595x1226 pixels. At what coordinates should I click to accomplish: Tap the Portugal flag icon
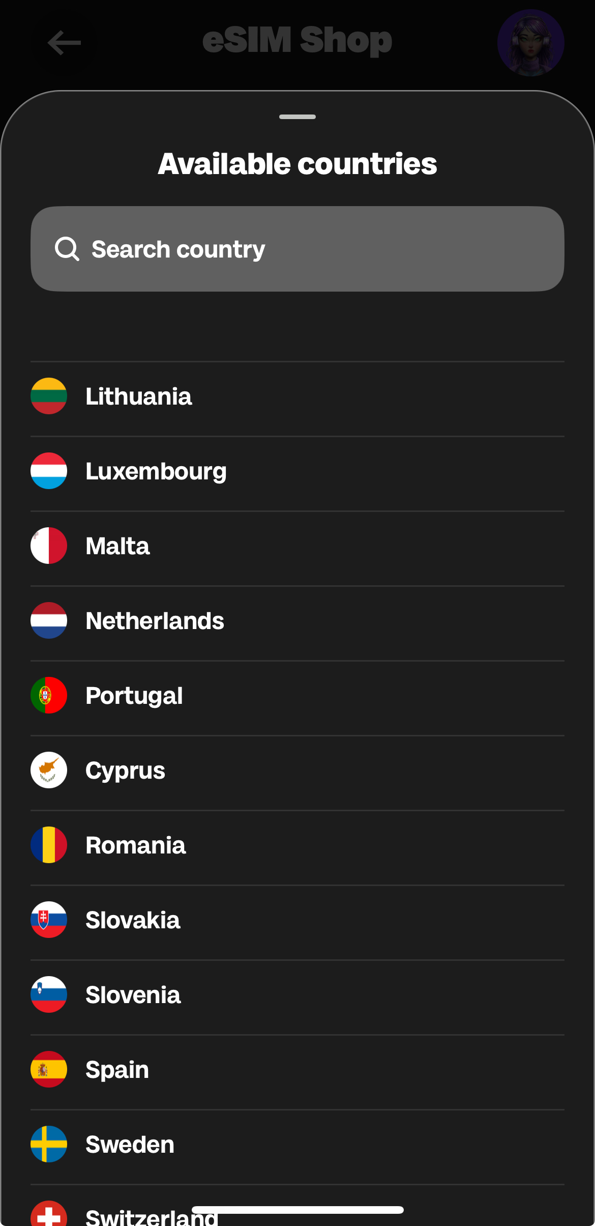click(x=49, y=695)
